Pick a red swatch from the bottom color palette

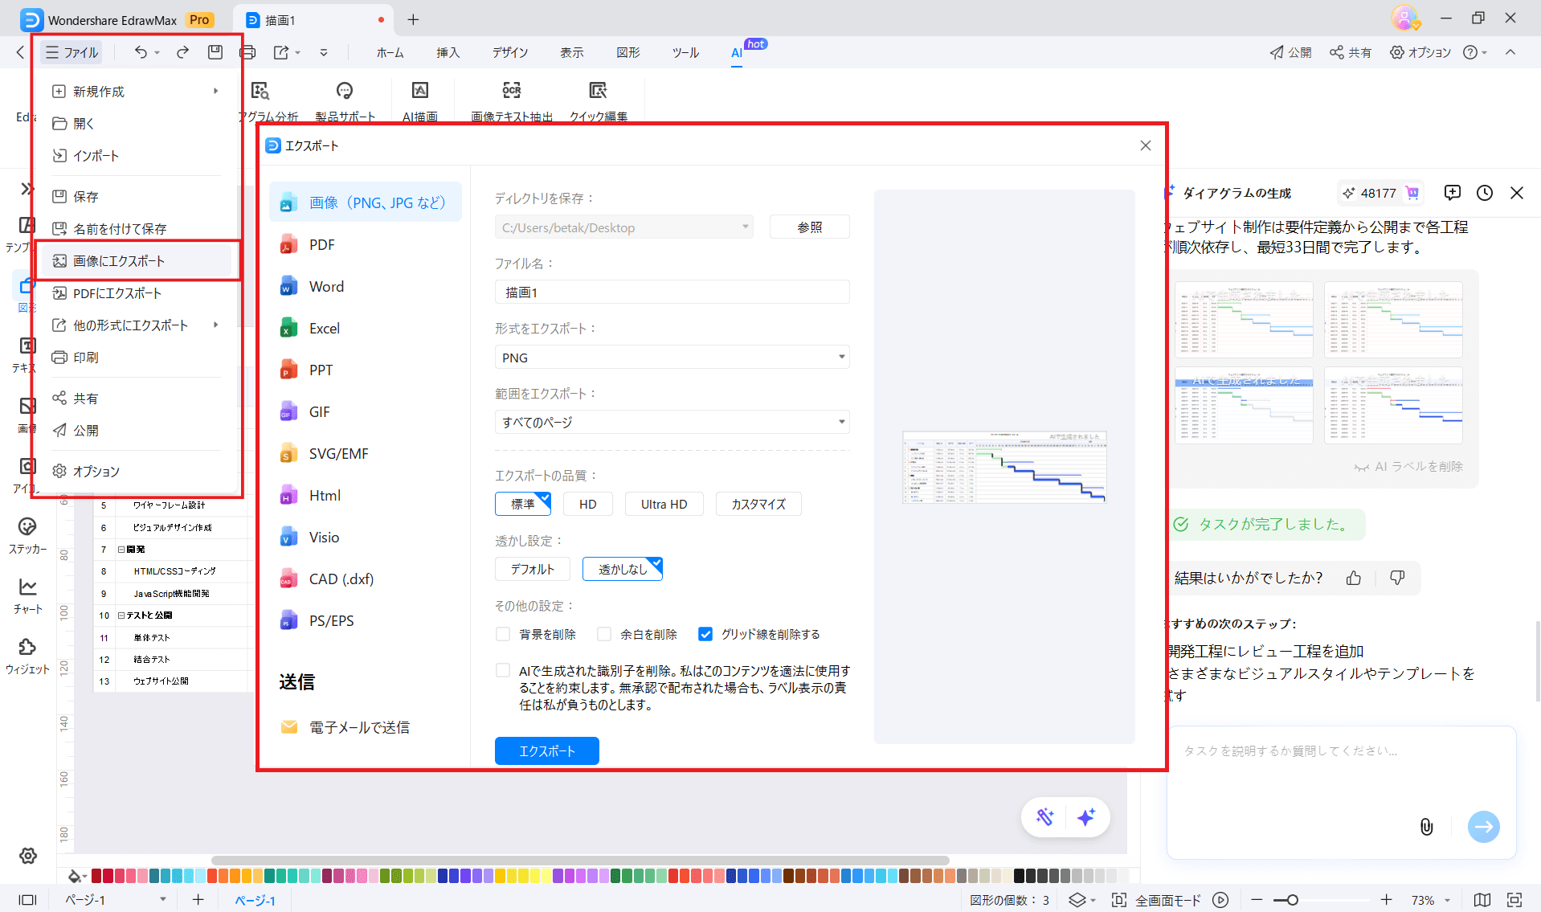tap(96, 876)
